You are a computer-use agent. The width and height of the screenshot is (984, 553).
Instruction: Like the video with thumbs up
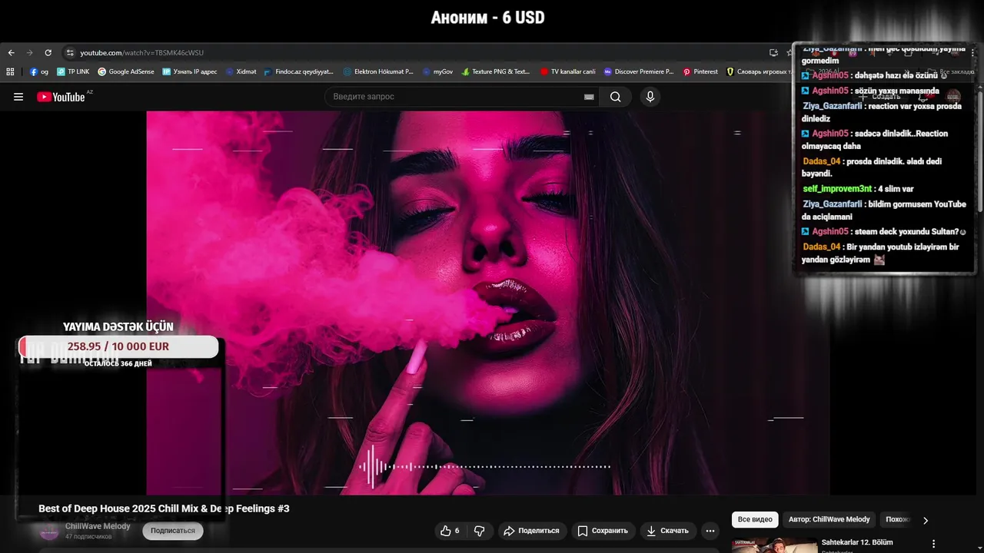pyautogui.click(x=450, y=531)
